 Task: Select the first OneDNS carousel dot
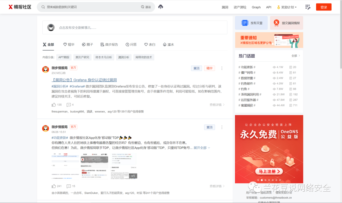click(258, 180)
